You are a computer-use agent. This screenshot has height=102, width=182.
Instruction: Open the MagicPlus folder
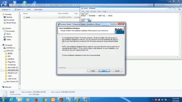pos(11,62)
